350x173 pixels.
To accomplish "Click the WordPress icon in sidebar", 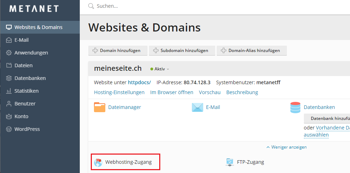I will [x=9, y=129].
